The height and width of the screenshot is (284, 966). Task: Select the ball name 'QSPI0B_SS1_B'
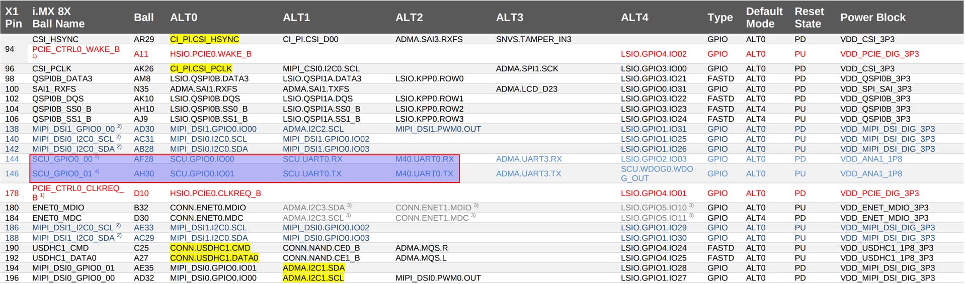[x=62, y=119]
